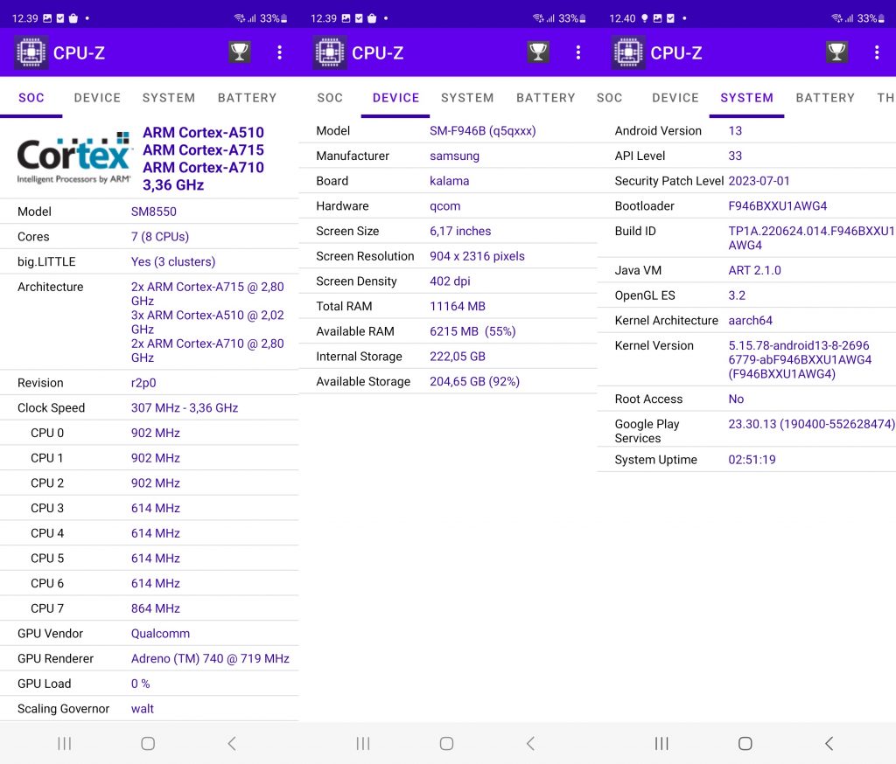Tap the CPU 3 row
896x764 pixels.
(x=149, y=508)
